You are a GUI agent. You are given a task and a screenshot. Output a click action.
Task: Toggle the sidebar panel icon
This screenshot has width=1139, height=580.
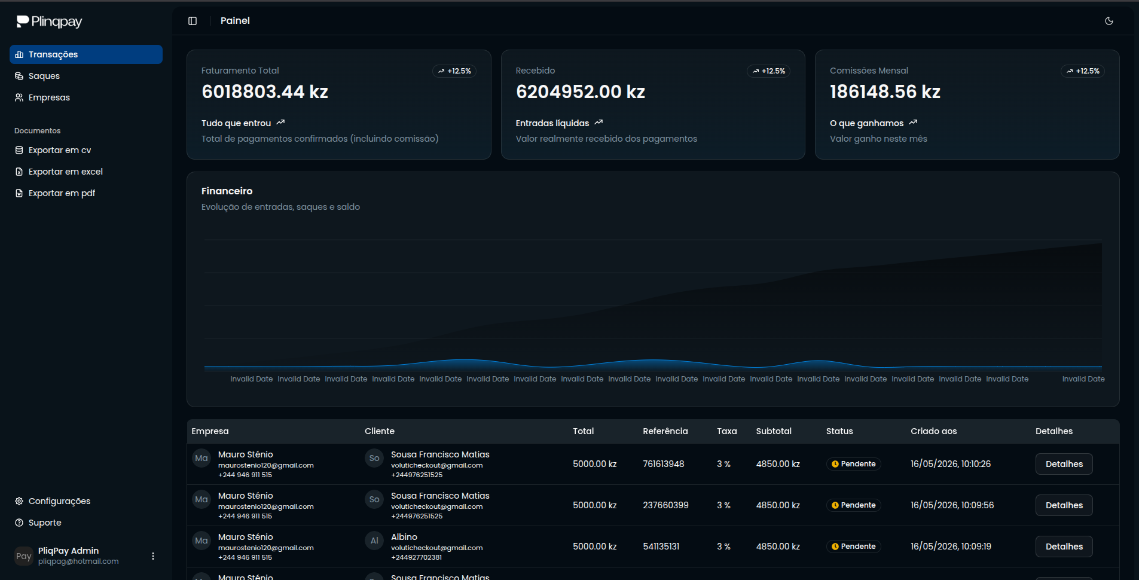(x=193, y=21)
